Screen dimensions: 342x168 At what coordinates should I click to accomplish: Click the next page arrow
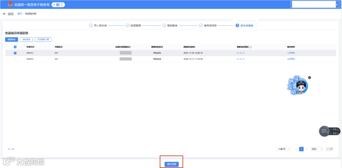coord(307,149)
